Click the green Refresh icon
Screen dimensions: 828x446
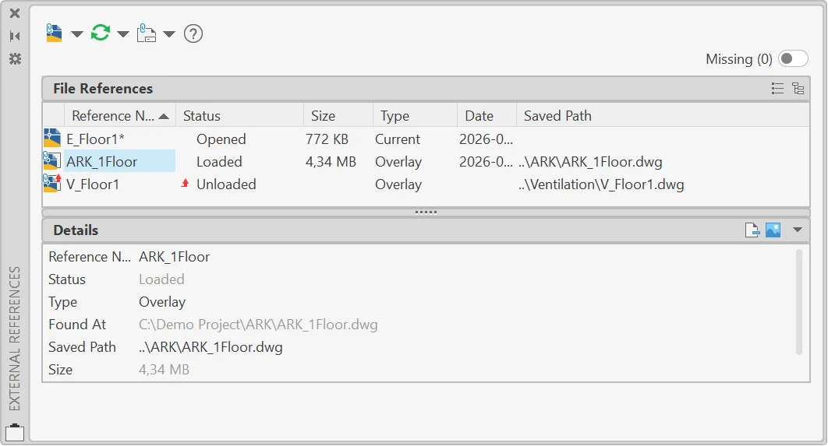tap(101, 33)
